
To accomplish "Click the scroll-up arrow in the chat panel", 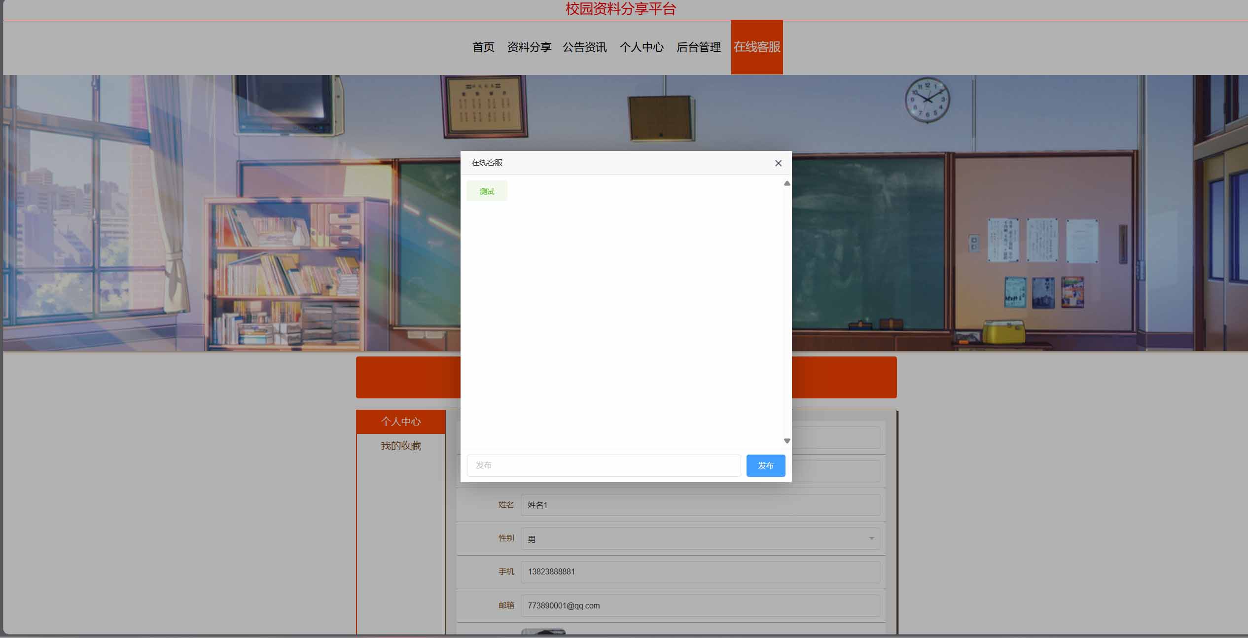I will tap(787, 183).
